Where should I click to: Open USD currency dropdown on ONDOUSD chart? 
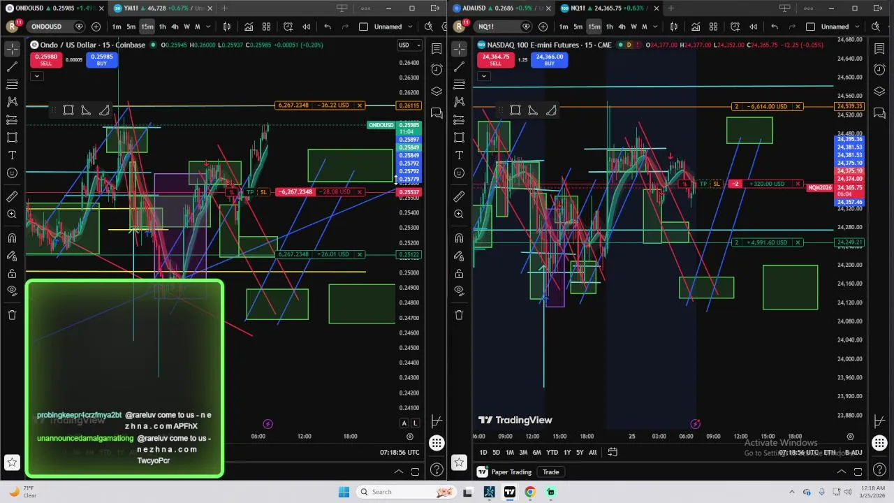click(x=409, y=45)
